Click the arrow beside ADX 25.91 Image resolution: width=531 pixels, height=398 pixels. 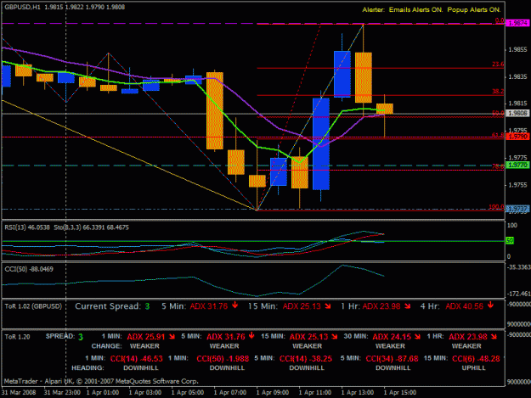tap(172, 336)
